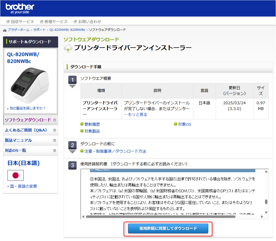Screen dimensions: 276x241
Task: Click the 日本語 language cell
Action: 204,109
